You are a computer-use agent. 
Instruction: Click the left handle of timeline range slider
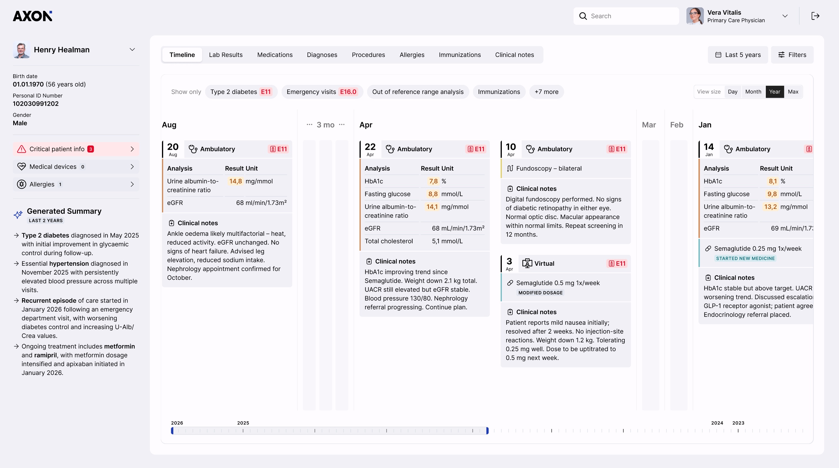172,431
